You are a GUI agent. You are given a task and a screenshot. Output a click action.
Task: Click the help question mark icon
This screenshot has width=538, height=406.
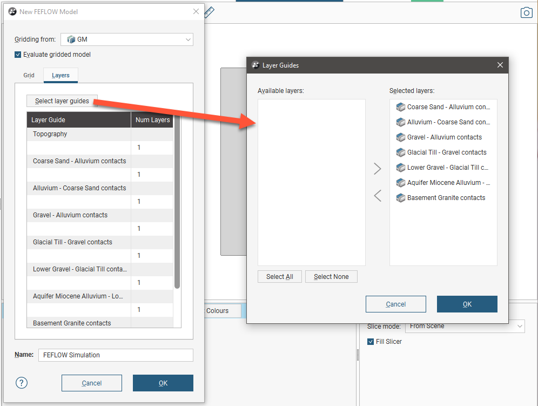(x=22, y=383)
